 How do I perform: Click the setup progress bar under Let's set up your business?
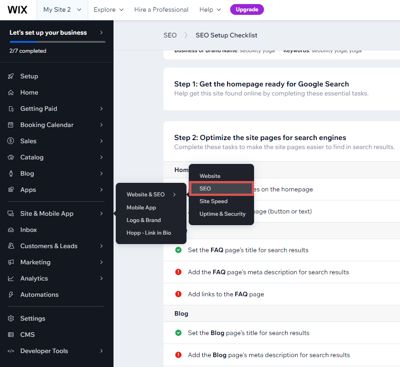[x=57, y=41]
